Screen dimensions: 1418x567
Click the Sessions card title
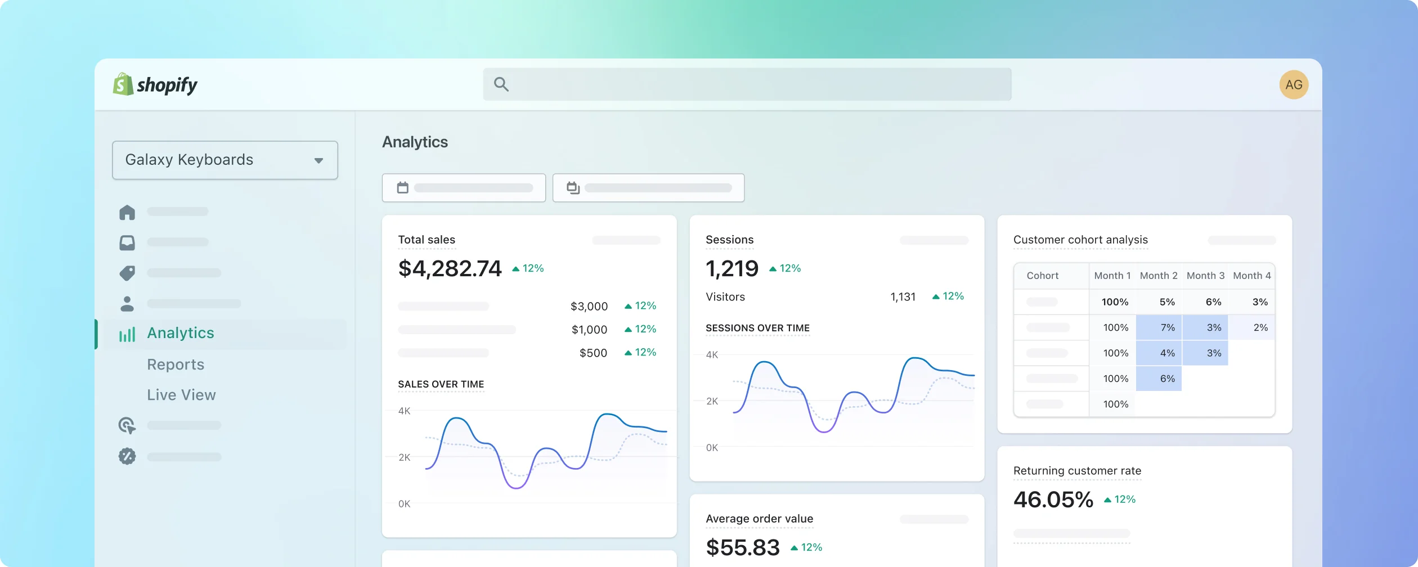click(729, 240)
